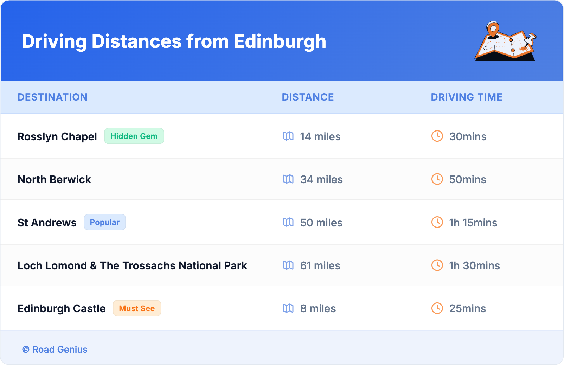Click the map icon beside 50 miles
Screen dimensions: 564x365
(288, 222)
